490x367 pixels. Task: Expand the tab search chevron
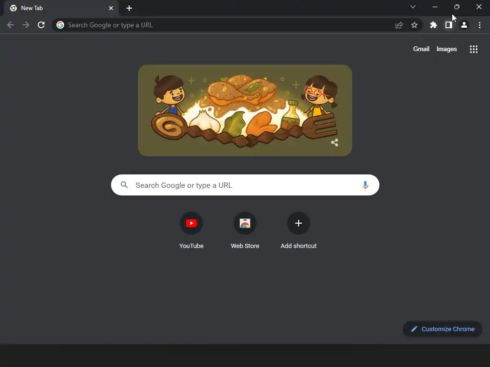coord(413,7)
